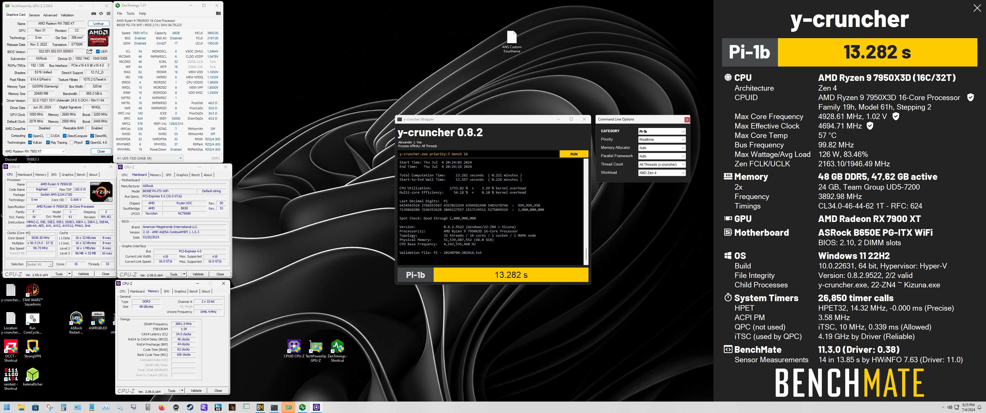
Task: Open File Explorer from the taskbar
Action: (x=21, y=407)
